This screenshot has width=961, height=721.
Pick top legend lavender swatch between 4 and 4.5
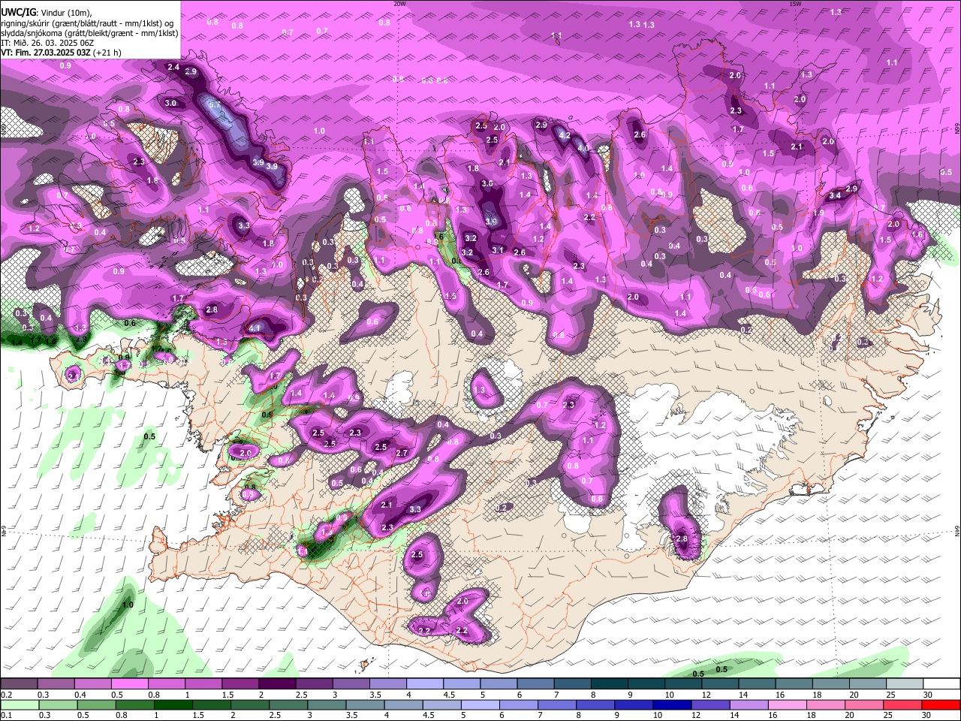pos(425,684)
